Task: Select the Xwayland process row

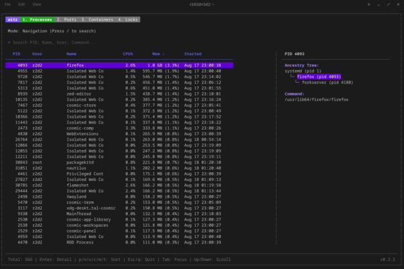Action: tap(119, 196)
